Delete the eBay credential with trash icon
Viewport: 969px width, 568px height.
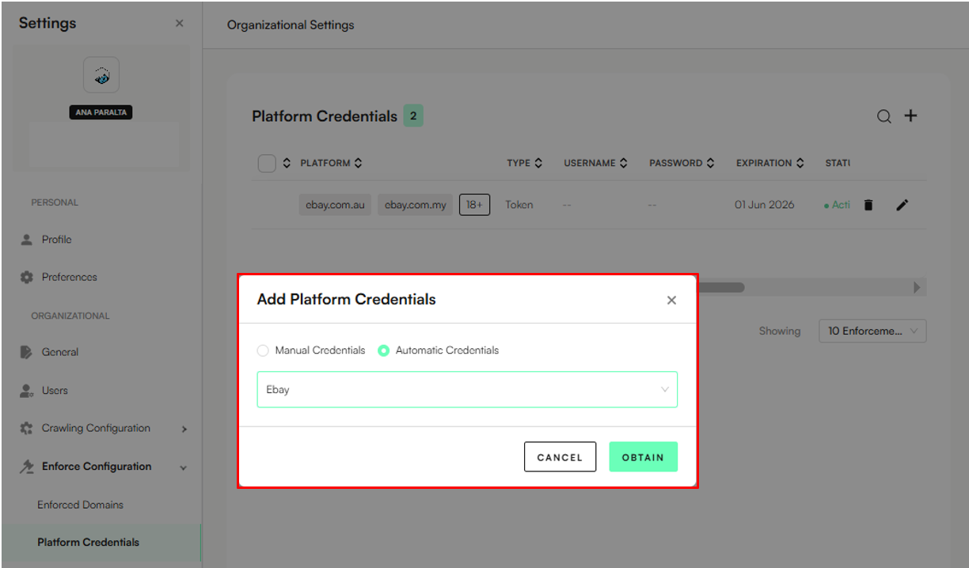coord(868,205)
